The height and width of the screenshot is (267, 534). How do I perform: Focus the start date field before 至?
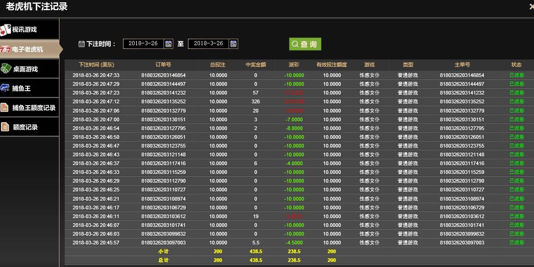(143, 44)
